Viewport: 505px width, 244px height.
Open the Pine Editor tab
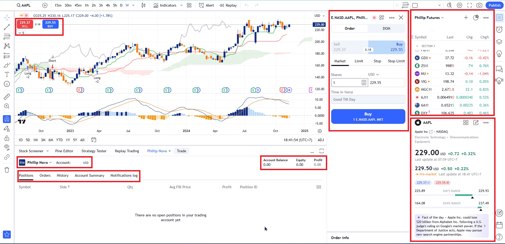click(64, 151)
